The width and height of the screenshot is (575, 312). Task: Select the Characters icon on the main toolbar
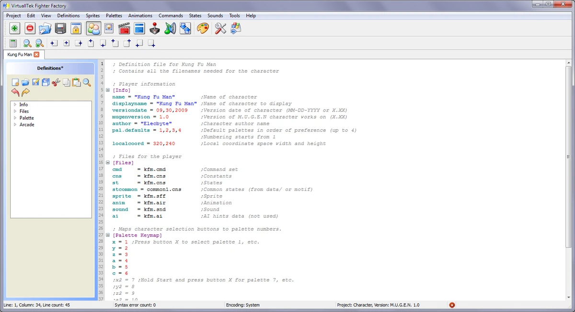coord(93,28)
